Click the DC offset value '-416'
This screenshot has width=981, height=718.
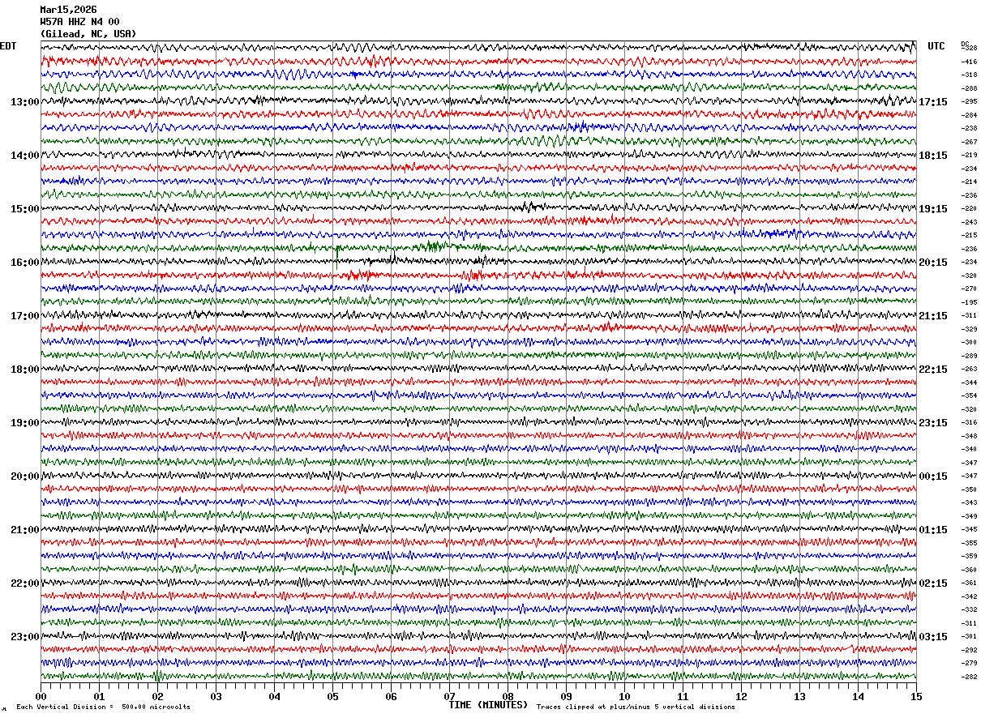point(969,62)
